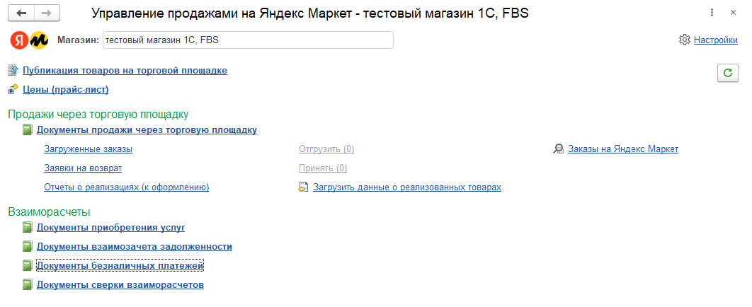Open Заявки на возврат link
Viewport: 752px width, 307px height.
(x=83, y=168)
